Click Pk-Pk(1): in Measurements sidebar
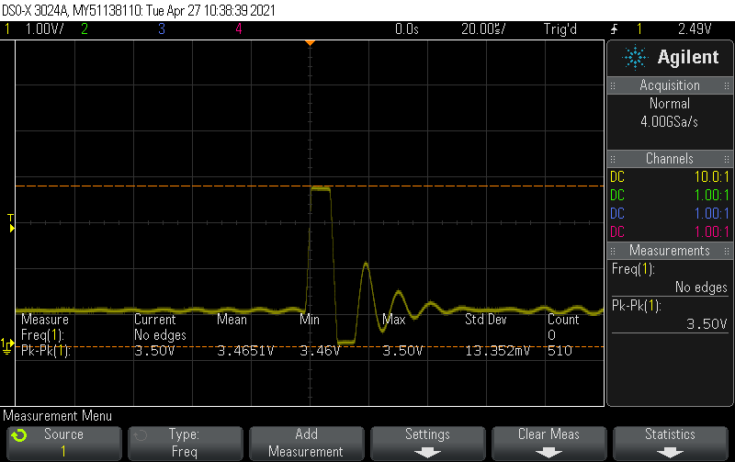 [636, 306]
